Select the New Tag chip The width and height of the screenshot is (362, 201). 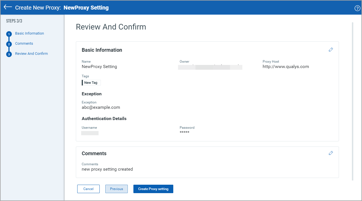point(91,82)
